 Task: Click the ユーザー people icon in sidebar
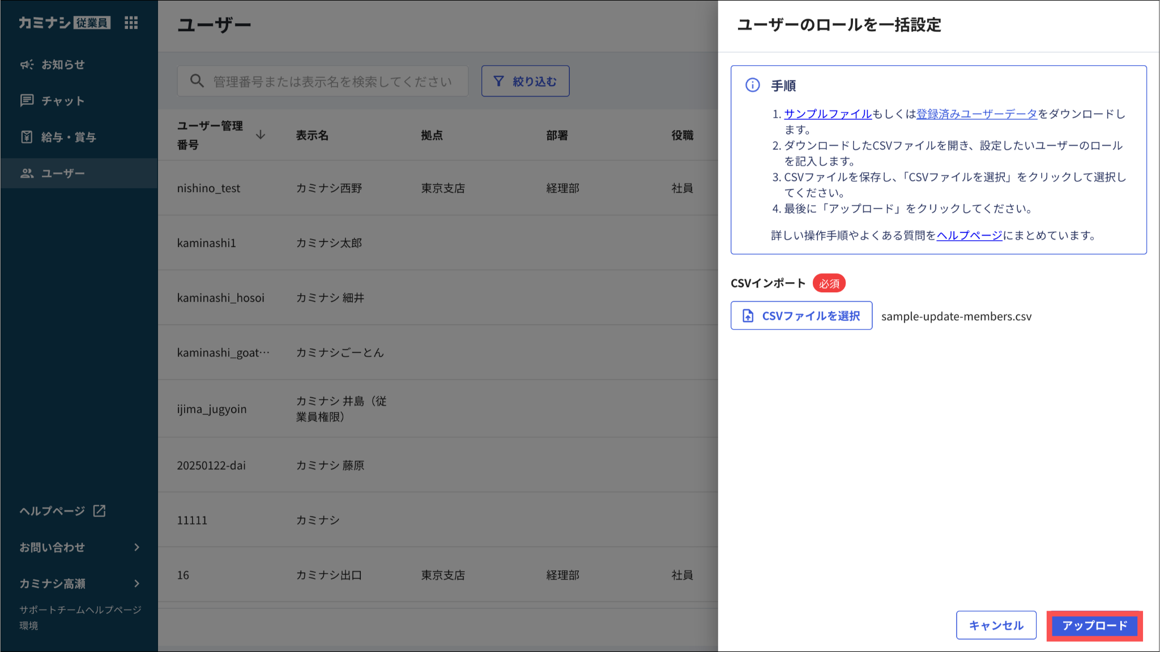[27, 173]
